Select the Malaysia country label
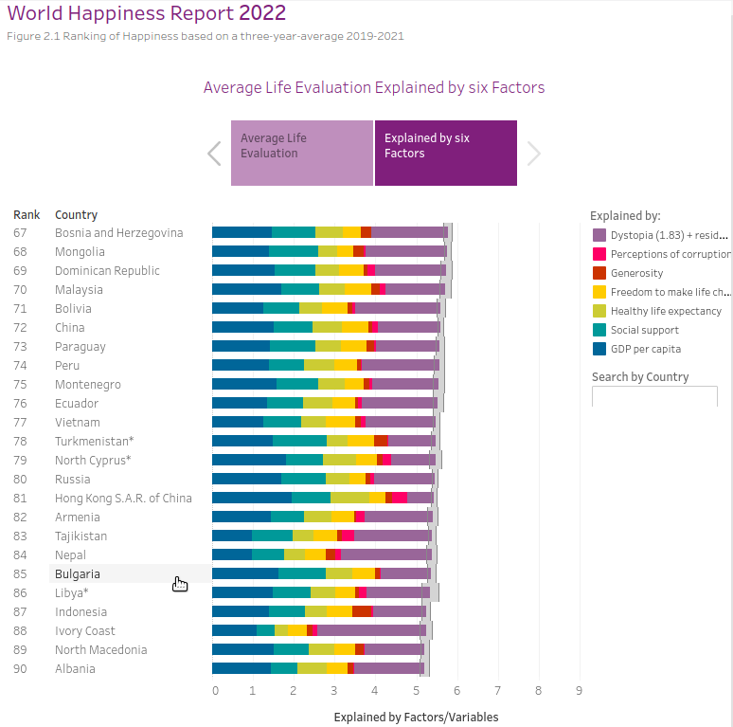Image resolution: width=733 pixels, height=727 pixels. (79, 290)
